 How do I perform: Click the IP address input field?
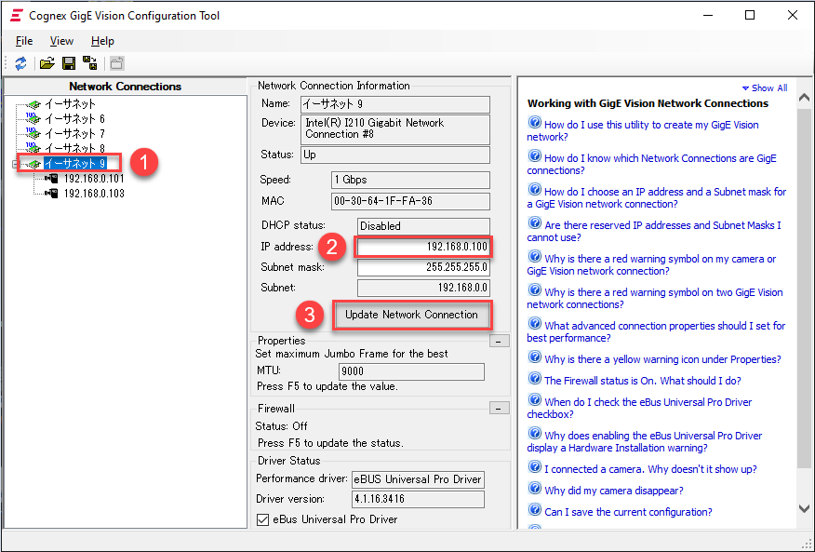pyautogui.click(x=423, y=248)
